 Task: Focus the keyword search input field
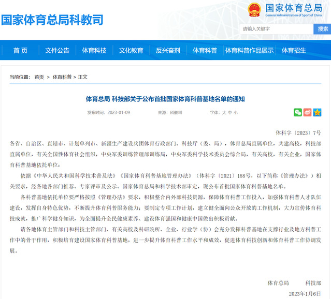[x=277, y=29]
